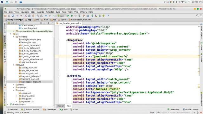Open the File menu
This screenshot has height=114, width=203.
click(6, 12)
